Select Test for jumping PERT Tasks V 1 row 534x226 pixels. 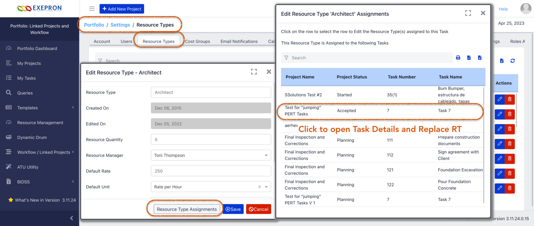[x=382, y=200]
